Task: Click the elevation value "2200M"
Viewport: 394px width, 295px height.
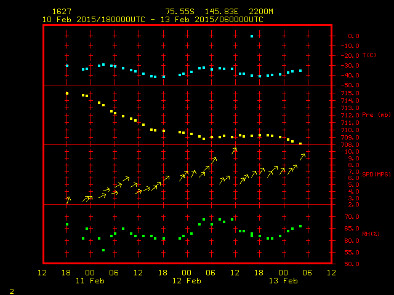Action: pyautogui.click(x=261, y=12)
